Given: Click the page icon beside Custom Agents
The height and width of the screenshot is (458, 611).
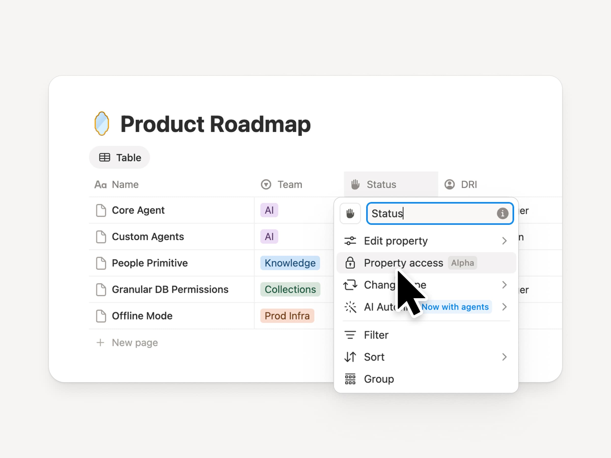Looking at the screenshot, I should (x=101, y=237).
